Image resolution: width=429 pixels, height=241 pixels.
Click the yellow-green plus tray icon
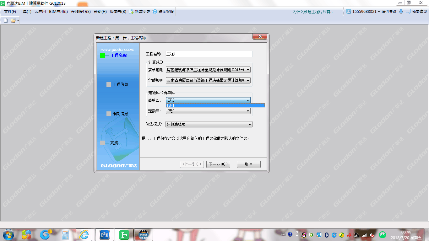point(342,235)
